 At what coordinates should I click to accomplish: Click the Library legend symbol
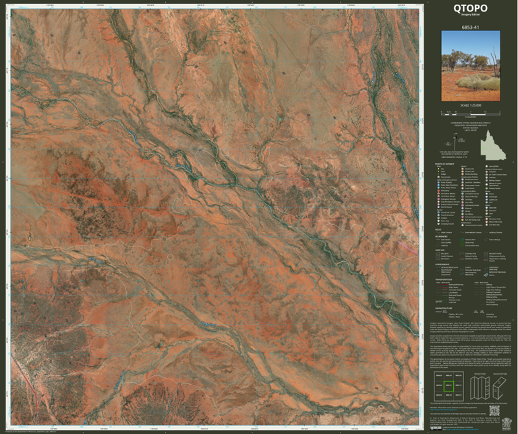463,211
